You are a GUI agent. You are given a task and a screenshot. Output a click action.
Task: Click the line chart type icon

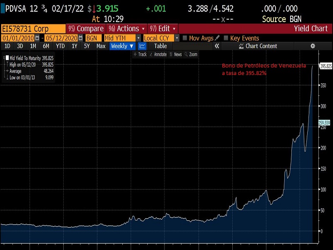tap(142, 46)
